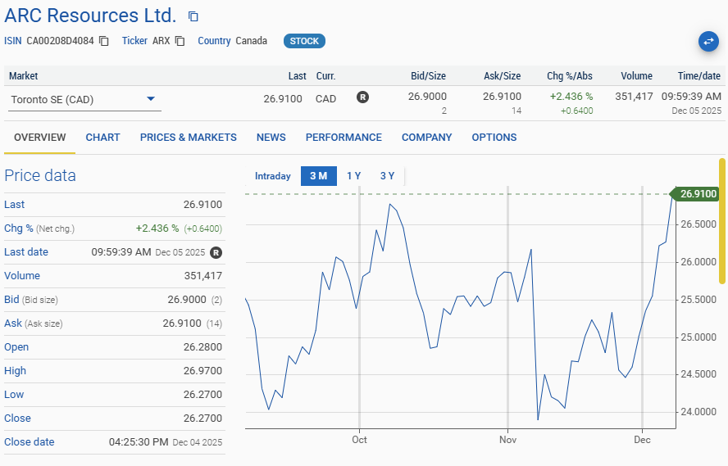Image resolution: width=728 pixels, height=466 pixels.
Task: Open the Toronto SE (CAD) market dropdown
Action: coord(84,100)
